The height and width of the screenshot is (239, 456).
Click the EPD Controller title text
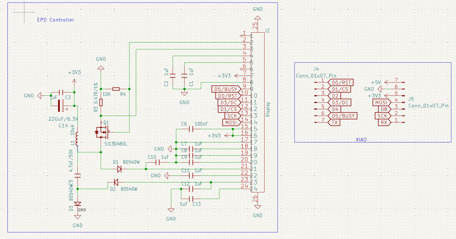click(x=56, y=20)
